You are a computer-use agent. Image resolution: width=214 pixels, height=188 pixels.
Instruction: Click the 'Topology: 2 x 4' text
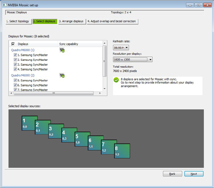point(121,12)
